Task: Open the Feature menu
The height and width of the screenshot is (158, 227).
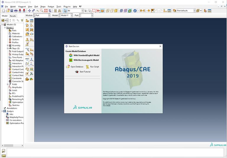Action: click(51, 7)
